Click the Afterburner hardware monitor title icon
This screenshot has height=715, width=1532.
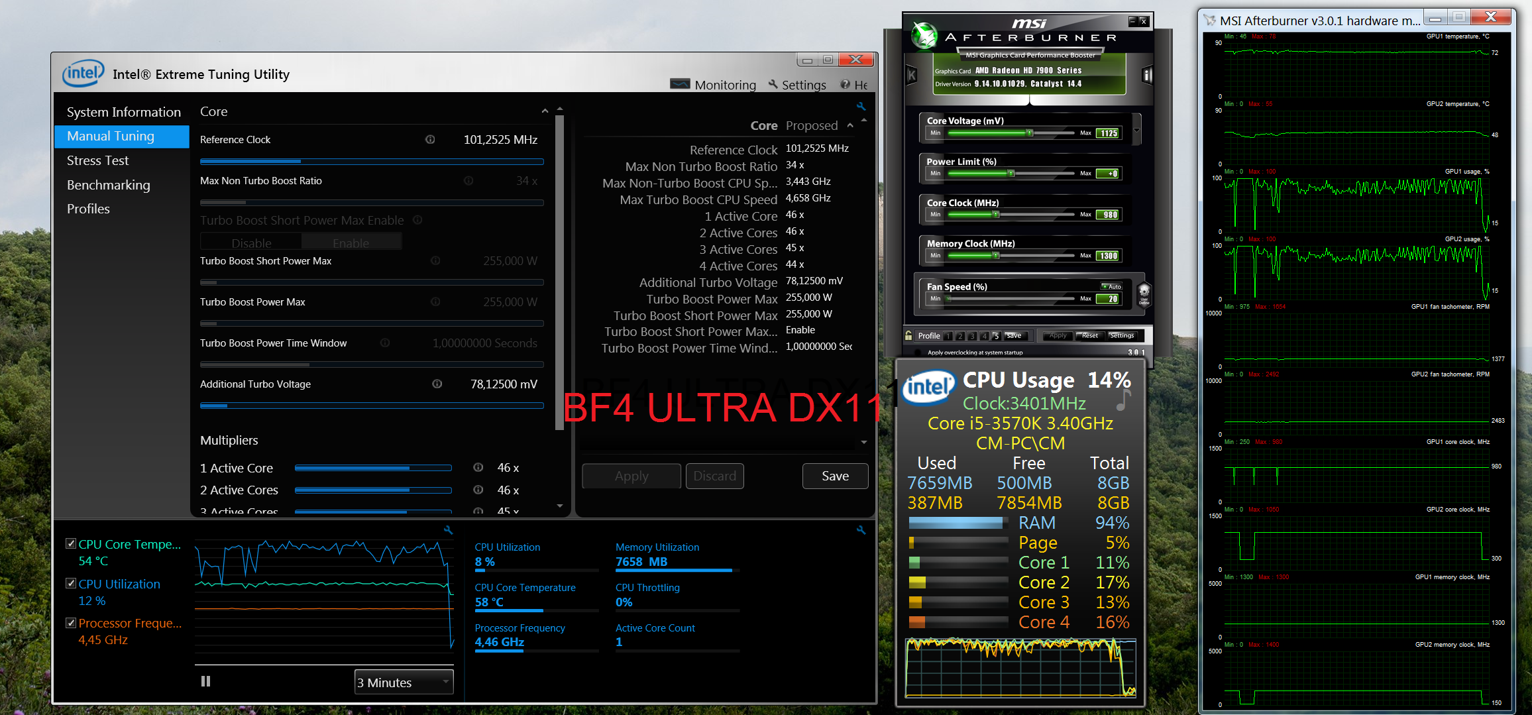click(1210, 21)
